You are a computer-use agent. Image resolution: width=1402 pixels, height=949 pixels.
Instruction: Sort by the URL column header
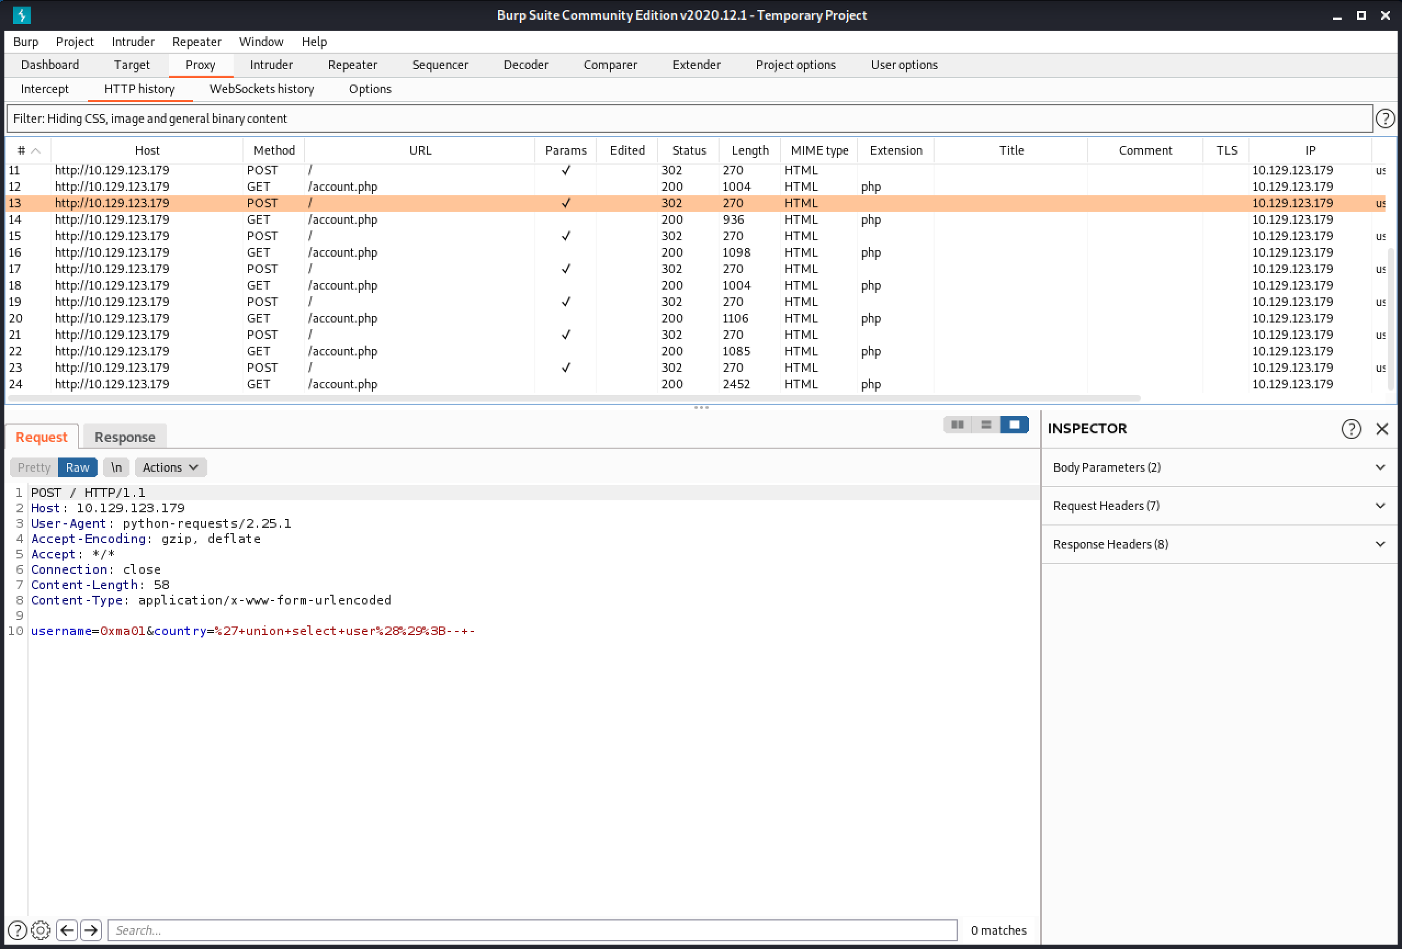(x=420, y=150)
